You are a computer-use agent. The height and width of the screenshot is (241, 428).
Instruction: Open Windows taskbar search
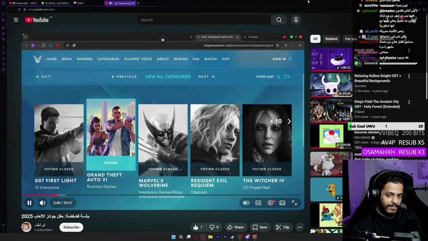(181, 237)
